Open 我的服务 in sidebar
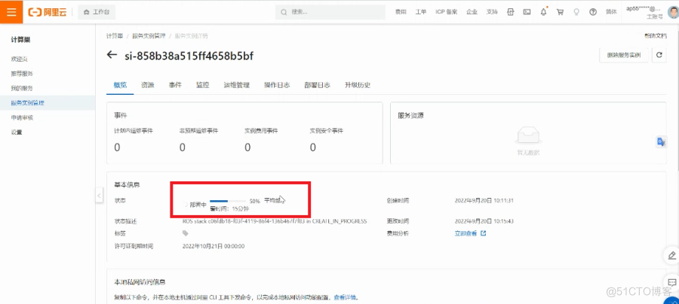This screenshot has width=679, height=304. pyautogui.click(x=22, y=88)
